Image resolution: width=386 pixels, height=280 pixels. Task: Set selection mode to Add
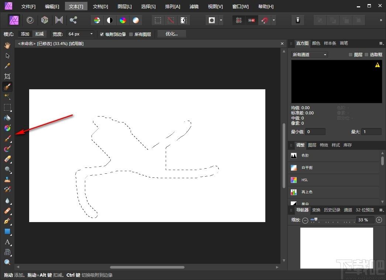[x=25, y=34]
